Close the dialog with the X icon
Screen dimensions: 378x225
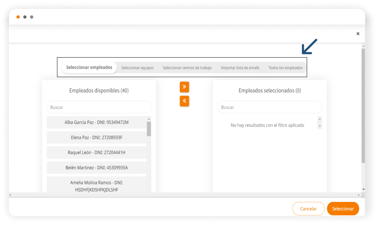click(358, 34)
